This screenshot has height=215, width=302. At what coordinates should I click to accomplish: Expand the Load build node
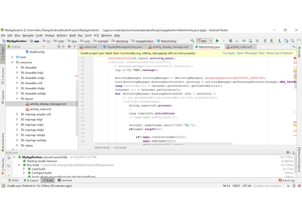click(x=24, y=169)
